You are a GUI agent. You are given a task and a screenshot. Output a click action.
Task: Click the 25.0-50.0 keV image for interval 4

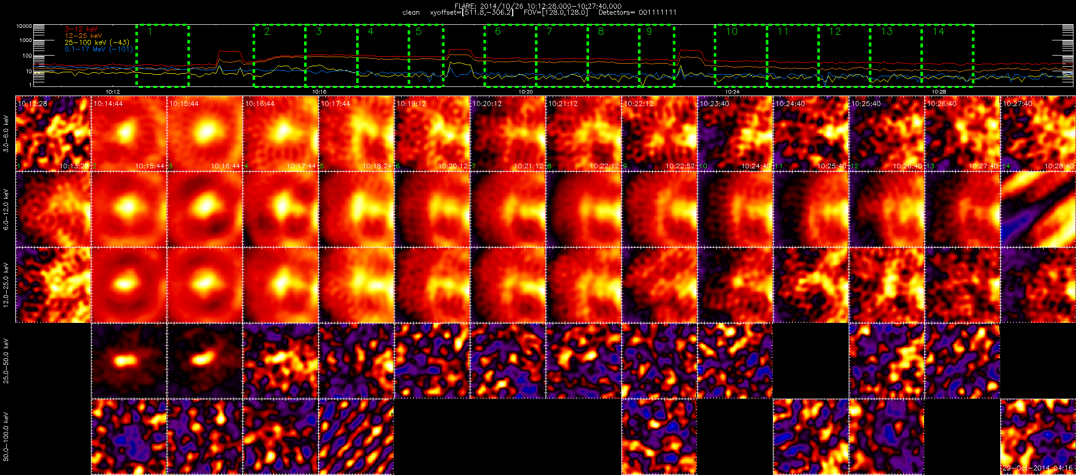280,361
